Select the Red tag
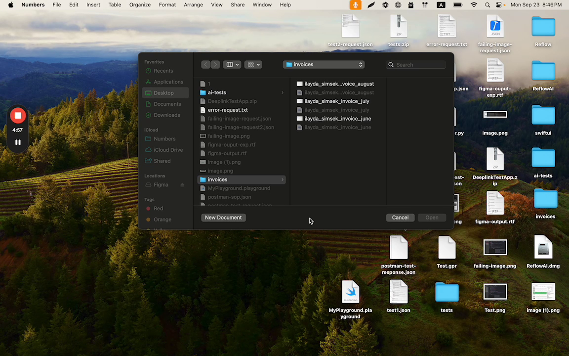This screenshot has width=569, height=356. click(x=158, y=209)
